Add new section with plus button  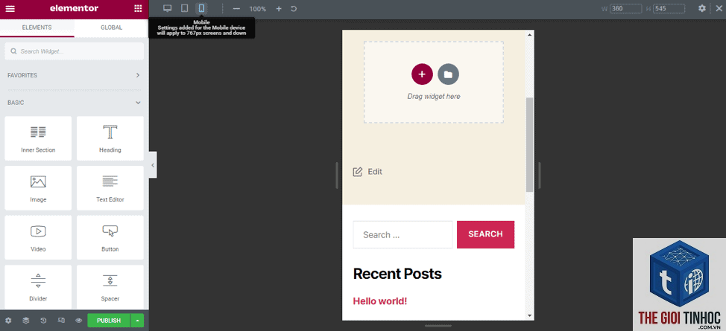pos(422,74)
